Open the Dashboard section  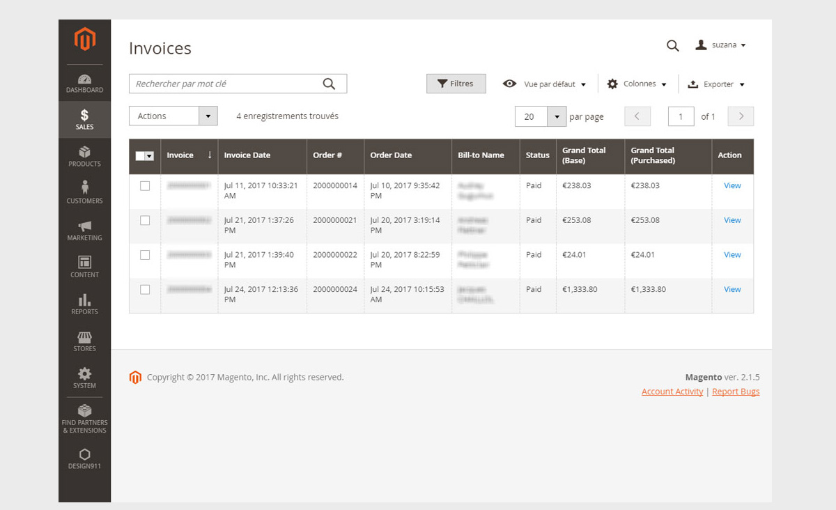(84, 84)
